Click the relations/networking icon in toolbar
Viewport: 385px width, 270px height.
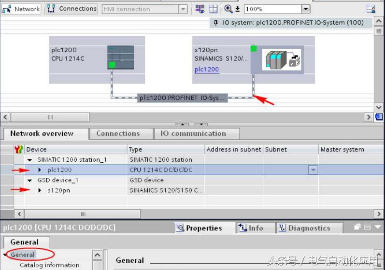(x=200, y=9)
